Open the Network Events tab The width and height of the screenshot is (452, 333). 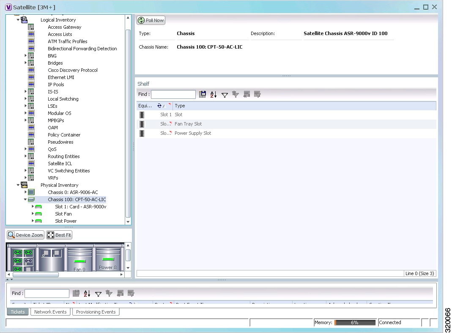(50, 312)
